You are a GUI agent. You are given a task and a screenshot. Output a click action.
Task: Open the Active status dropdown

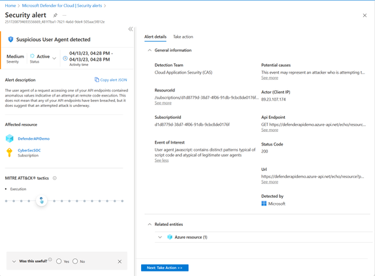54,58
